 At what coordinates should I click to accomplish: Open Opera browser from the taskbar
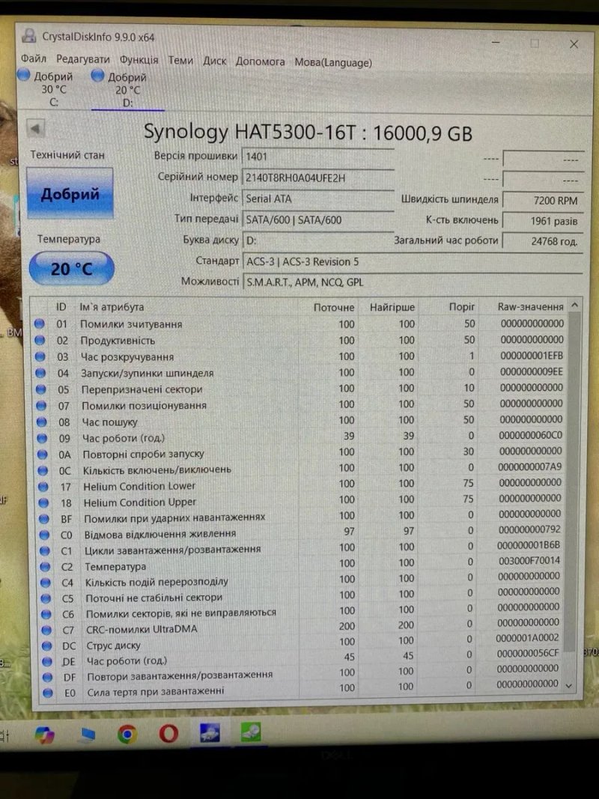click(168, 733)
